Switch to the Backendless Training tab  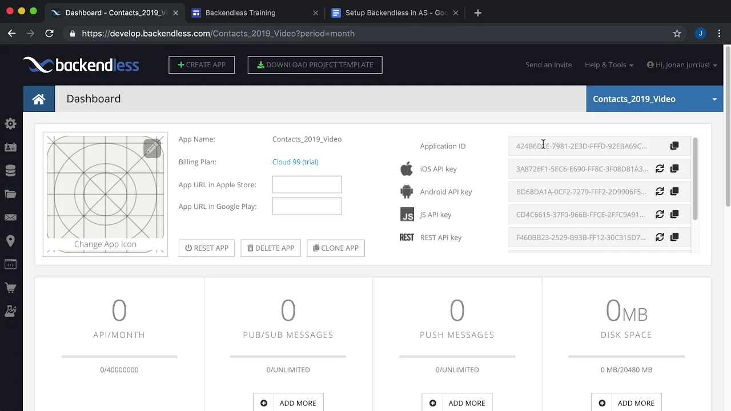click(255, 13)
